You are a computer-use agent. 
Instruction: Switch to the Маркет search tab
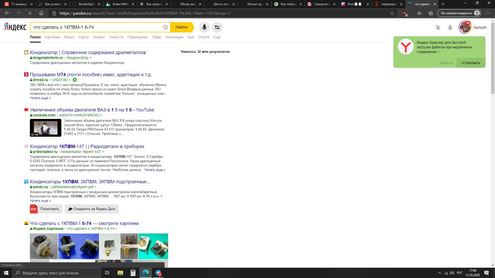point(99,37)
